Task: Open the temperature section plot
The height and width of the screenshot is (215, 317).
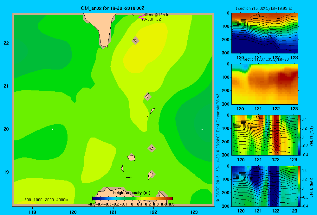Action: pyautogui.click(x=265, y=33)
